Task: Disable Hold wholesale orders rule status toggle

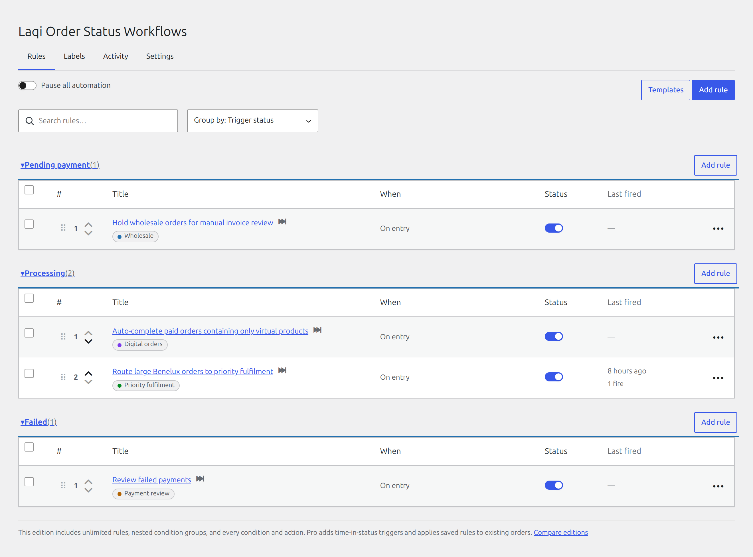Action: click(554, 228)
